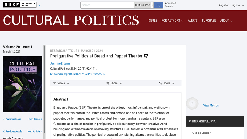Expand the Share dropdown
Screen dimensions: 247x139
click(x=114, y=83)
